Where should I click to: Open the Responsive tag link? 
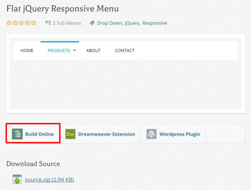[x=155, y=23]
